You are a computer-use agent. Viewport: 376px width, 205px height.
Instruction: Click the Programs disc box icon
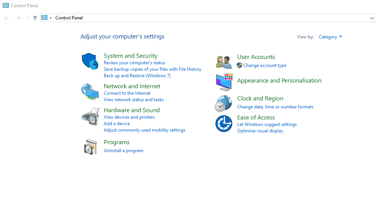pos(91,147)
